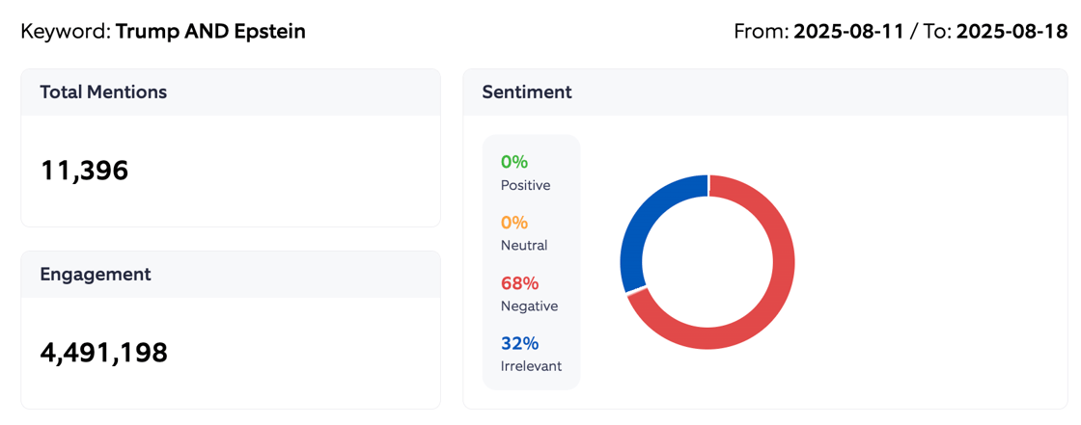Click the green 0% Positive value
Screen dimensions: 1081x425
click(x=514, y=162)
